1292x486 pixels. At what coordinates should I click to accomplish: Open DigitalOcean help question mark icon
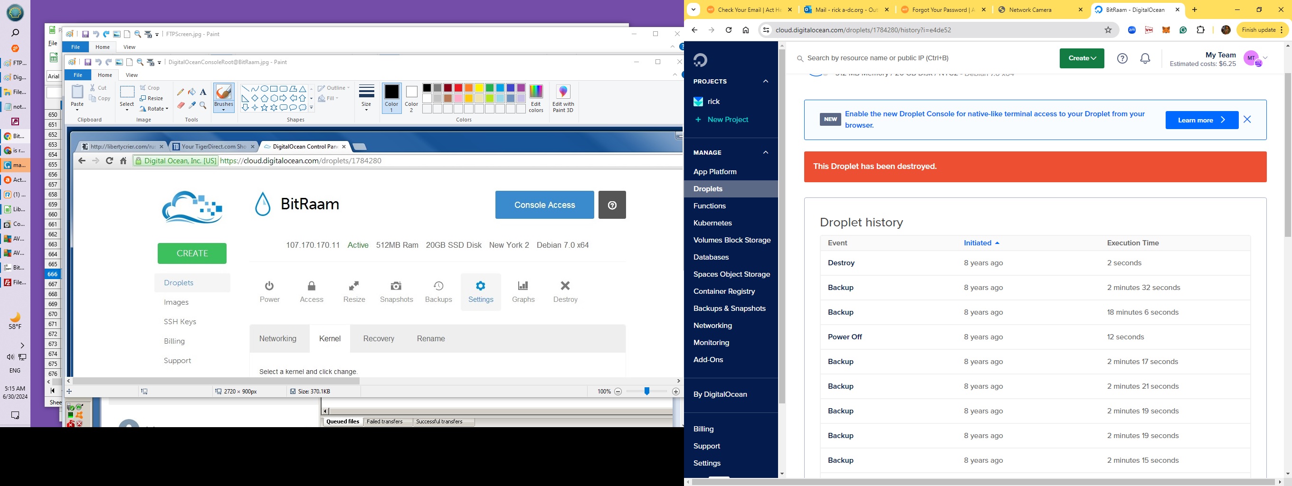tap(1122, 59)
